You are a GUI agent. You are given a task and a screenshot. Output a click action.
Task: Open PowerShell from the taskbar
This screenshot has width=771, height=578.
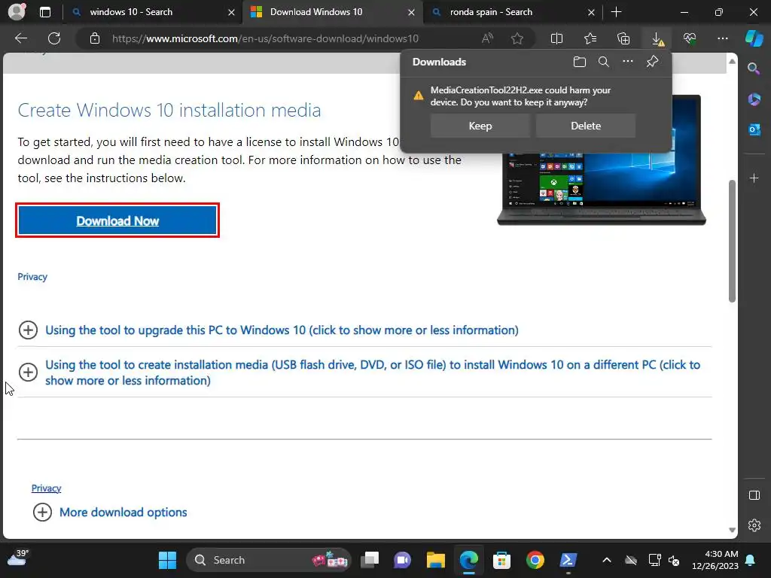coord(568,560)
